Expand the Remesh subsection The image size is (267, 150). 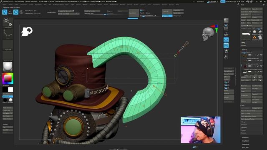click(x=244, y=127)
